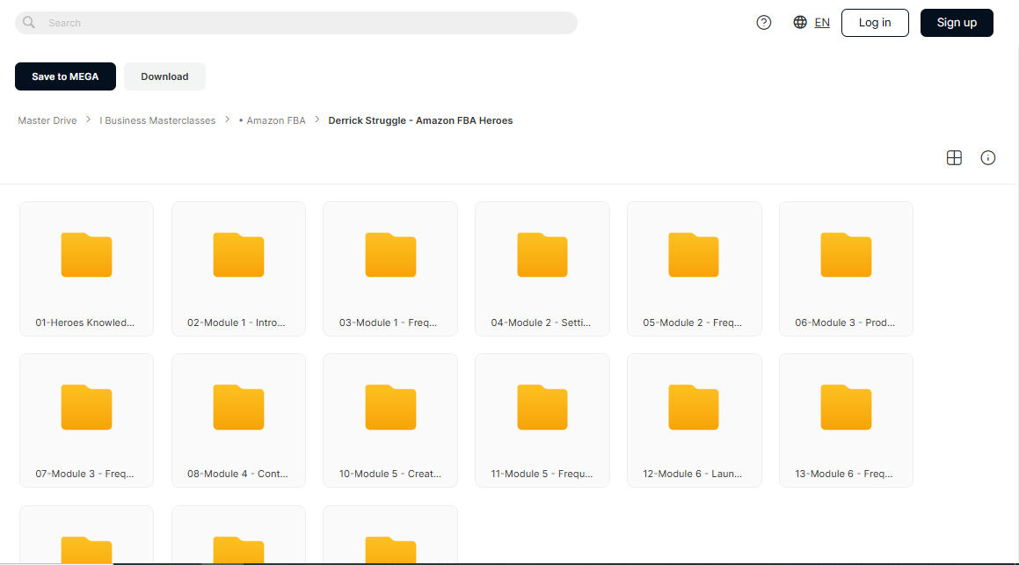The image size is (1019, 565).
Task: Click the globe language icon
Action: click(800, 23)
